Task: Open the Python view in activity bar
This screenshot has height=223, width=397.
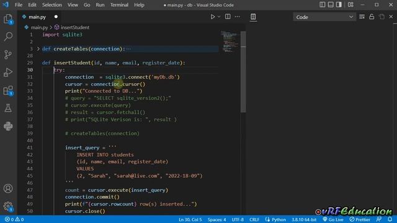Action: 8,126
